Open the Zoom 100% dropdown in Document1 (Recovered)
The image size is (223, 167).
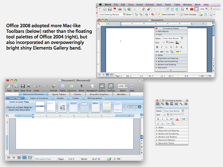pyautogui.click(x=126, y=86)
